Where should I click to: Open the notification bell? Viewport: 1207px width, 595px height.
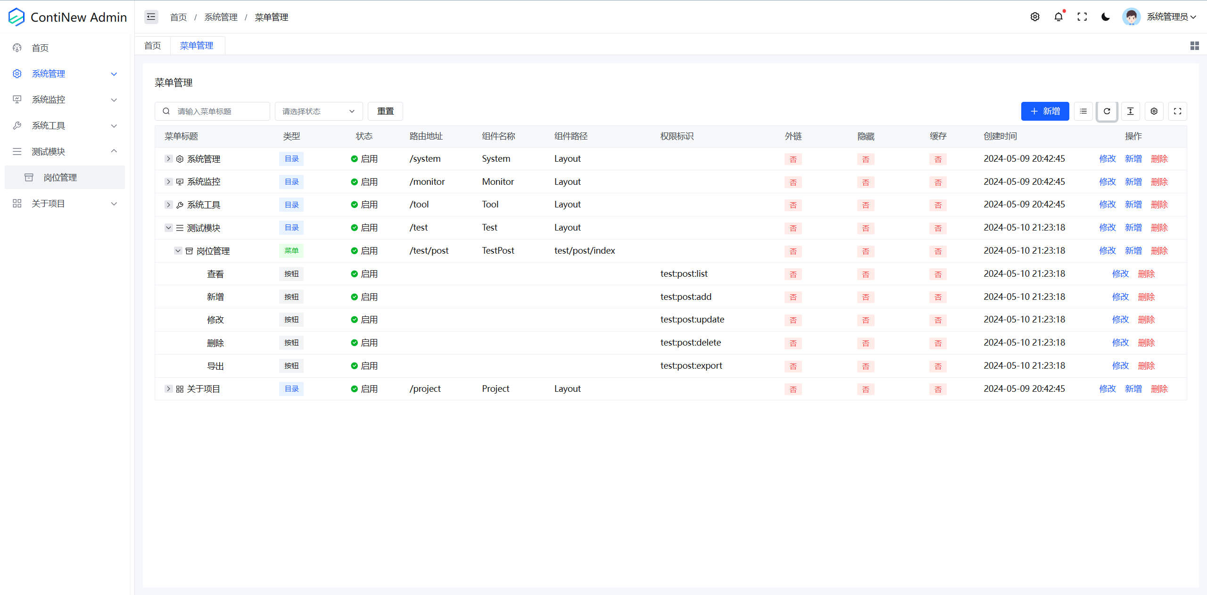point(1058,17)
